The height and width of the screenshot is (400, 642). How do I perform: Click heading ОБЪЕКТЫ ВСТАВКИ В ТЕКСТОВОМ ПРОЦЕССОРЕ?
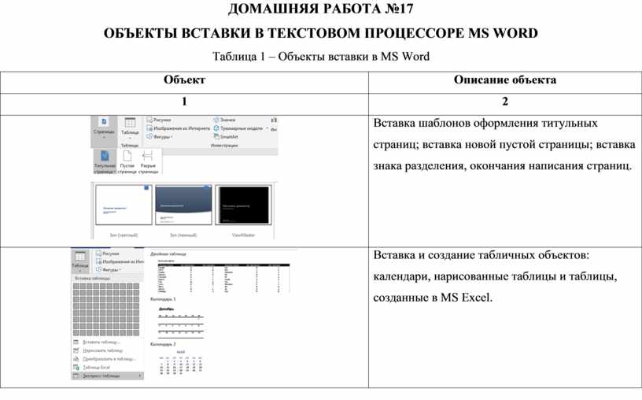pos(286,33)
